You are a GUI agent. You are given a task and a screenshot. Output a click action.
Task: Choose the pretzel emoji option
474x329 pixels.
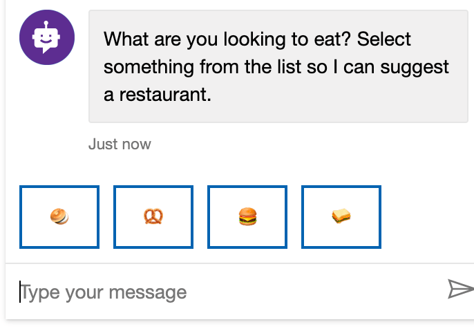point(153,217)
